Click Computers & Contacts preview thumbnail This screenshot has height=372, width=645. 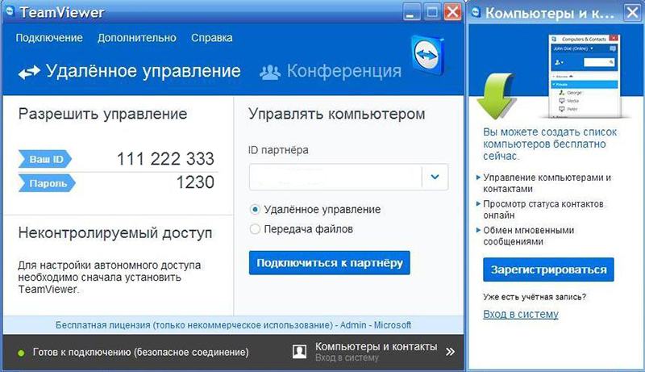(584, 76)
